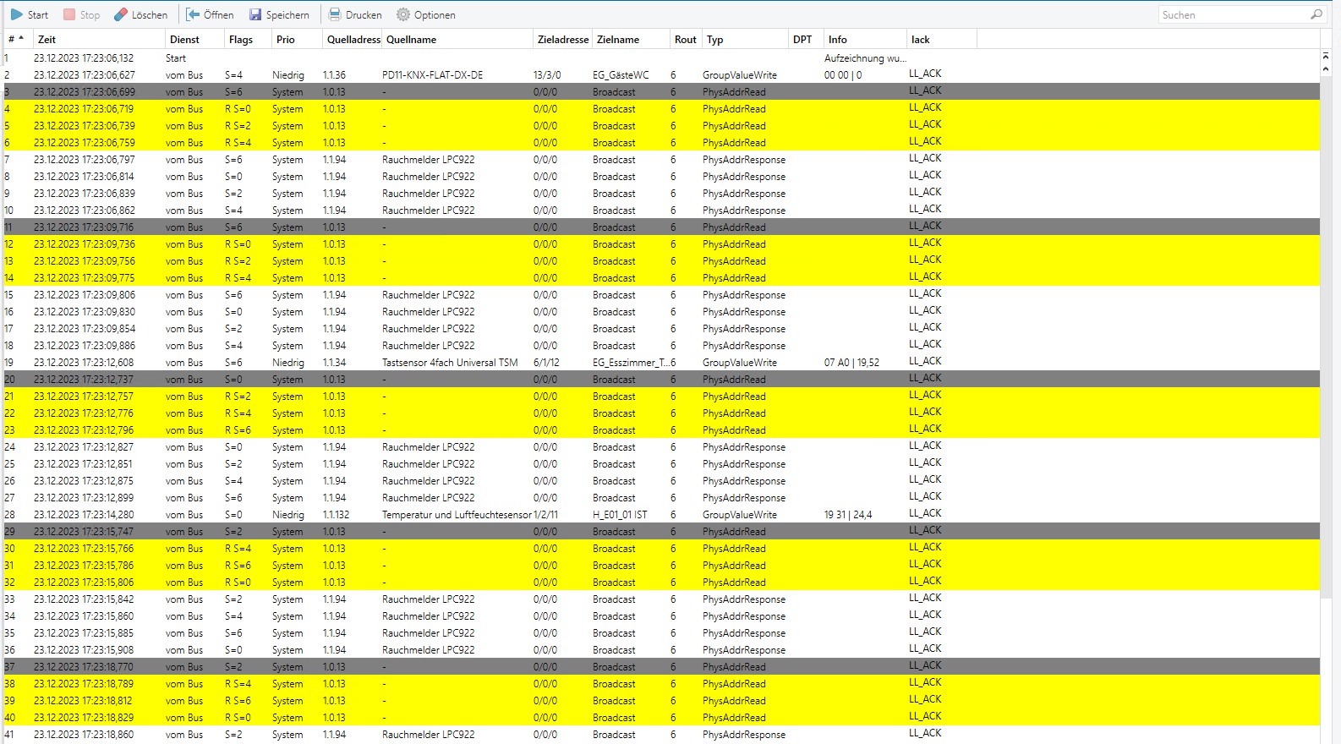
Task: Open a saved recording via Öffnen
Action: click(210, 14)
